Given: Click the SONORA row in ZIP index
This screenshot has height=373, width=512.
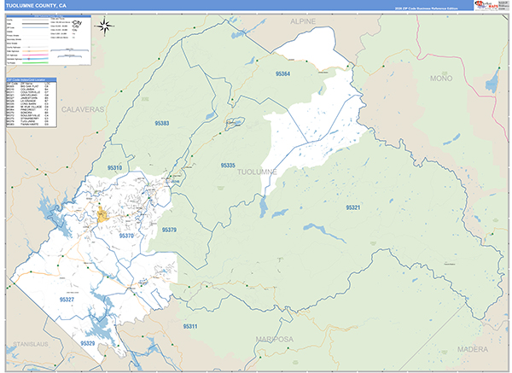Looking at the screenshot, I should click(x=27, y=113).
